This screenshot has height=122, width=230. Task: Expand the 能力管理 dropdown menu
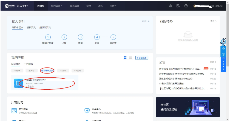[57, 6]
